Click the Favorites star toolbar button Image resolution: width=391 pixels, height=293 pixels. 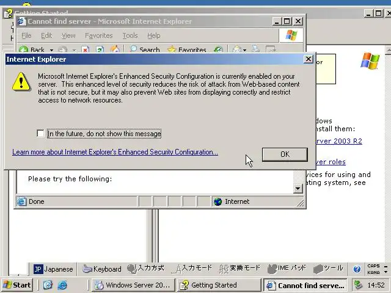click(x=187, y=49)
